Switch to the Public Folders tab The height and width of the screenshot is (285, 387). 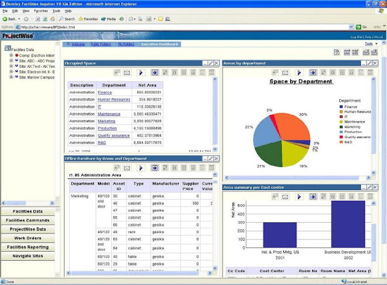[x=101, y=44]
